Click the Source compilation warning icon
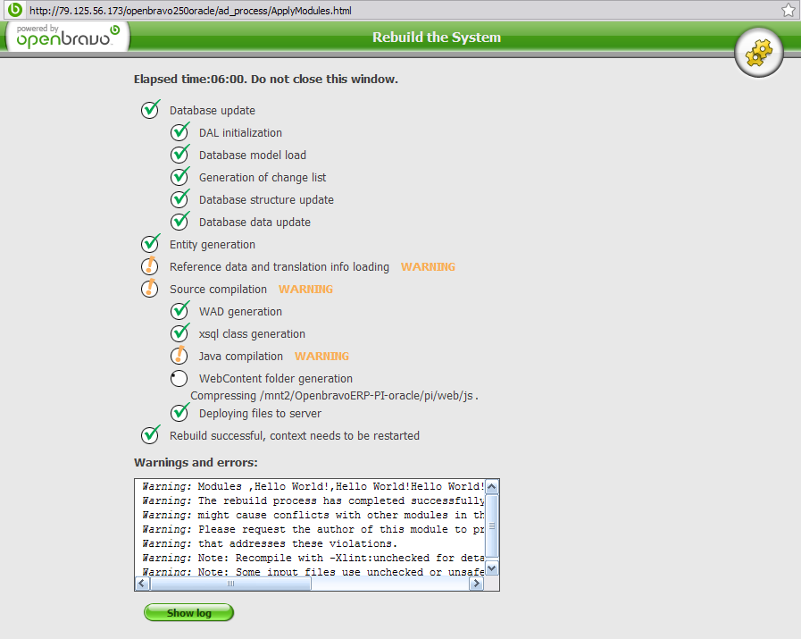Image resolution: width=801 pixels, height=639 pixels. click(x=151, y=289)
